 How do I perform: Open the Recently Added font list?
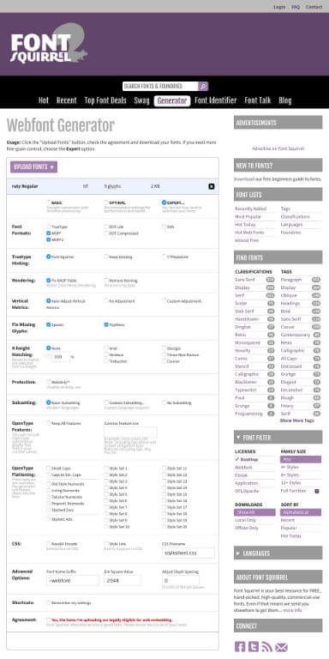point(250,209)
